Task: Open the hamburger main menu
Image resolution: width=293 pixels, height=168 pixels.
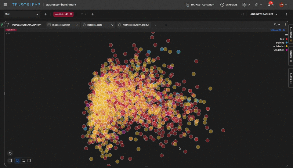Action: pyautogui.click(x=5, y=5)
